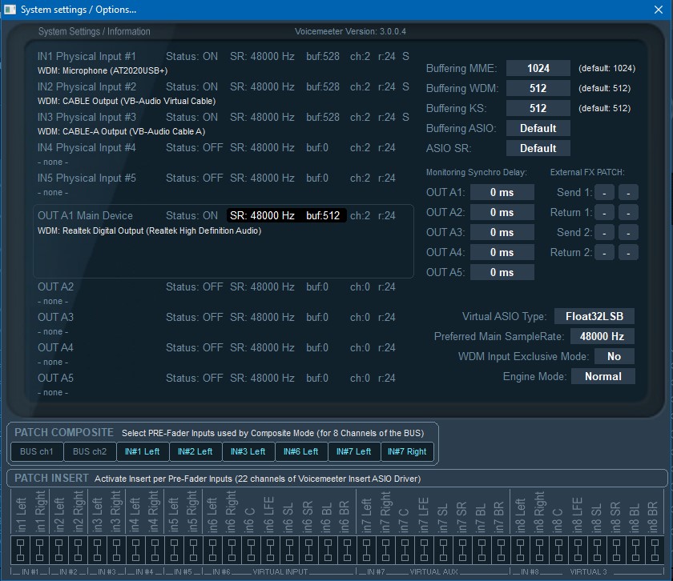
Task: Adjust OUT A5 monitoring synchro delay
Action: (502, 272)
